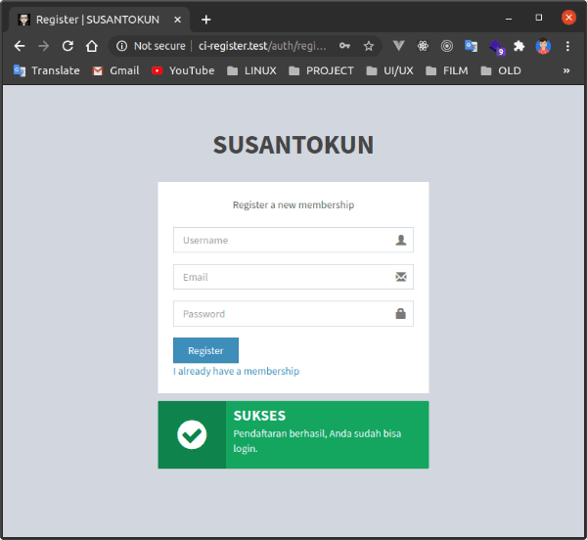
Task: Open the YouTube bookmark
Action: [x=183, y=70]
